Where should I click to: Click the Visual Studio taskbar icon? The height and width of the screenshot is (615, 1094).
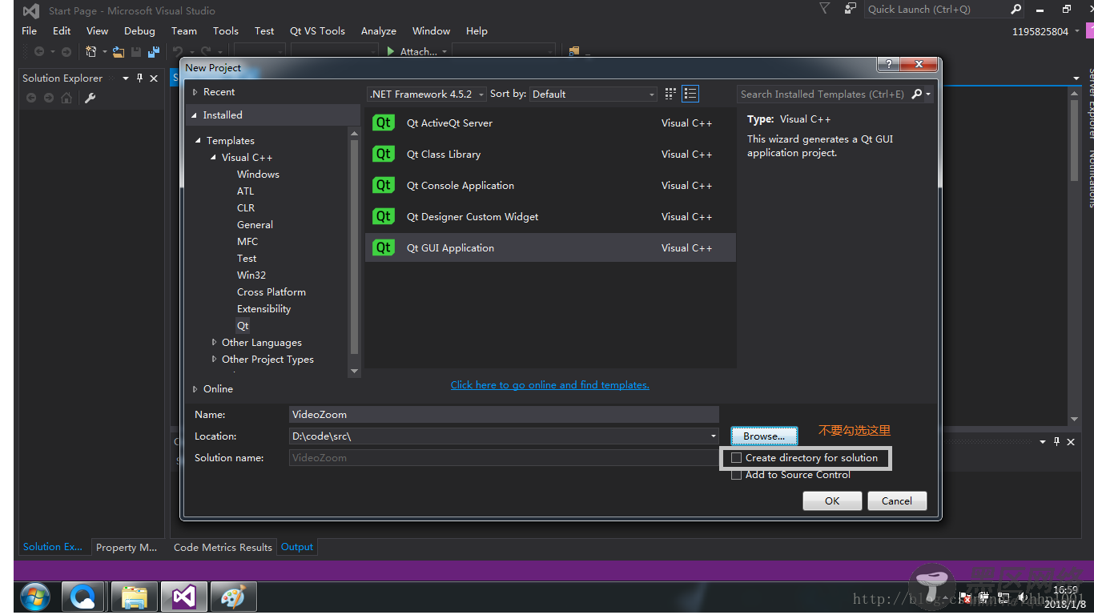(183, 597)
